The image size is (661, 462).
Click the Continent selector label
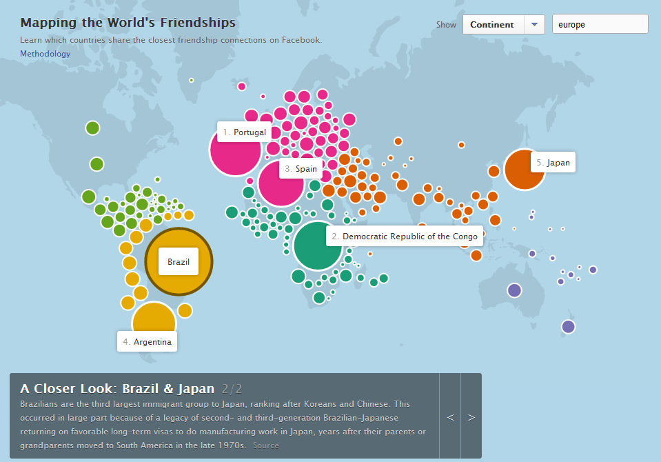[x=494, y=24]
